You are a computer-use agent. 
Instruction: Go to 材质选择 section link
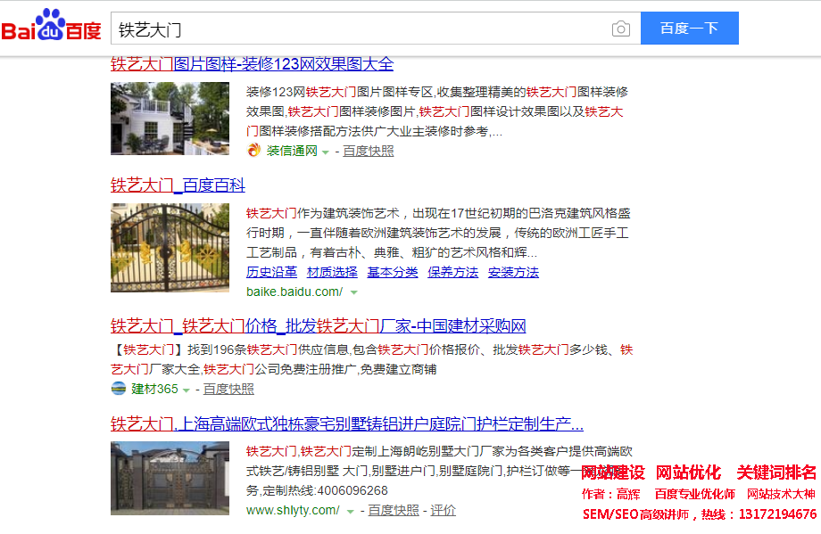tap(332, 272)
